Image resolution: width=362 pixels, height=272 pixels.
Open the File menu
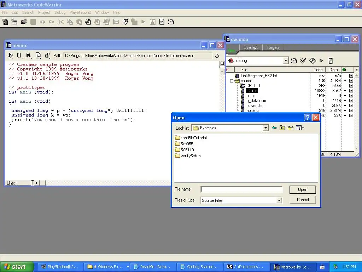(x=5, y=12)
